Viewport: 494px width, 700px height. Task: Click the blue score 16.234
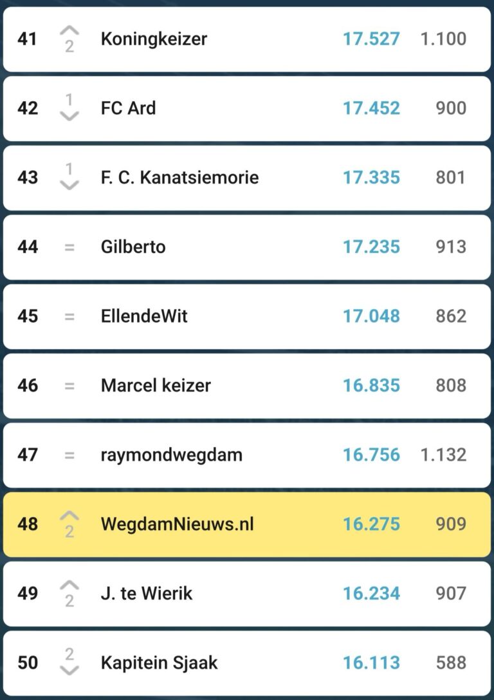pyautogui.click(x=371, y=593)
